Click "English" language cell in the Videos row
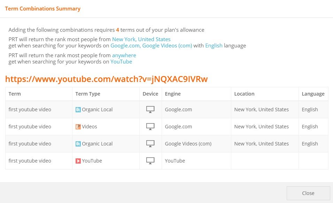Screen dimensions: 333x203 point(310,127)
